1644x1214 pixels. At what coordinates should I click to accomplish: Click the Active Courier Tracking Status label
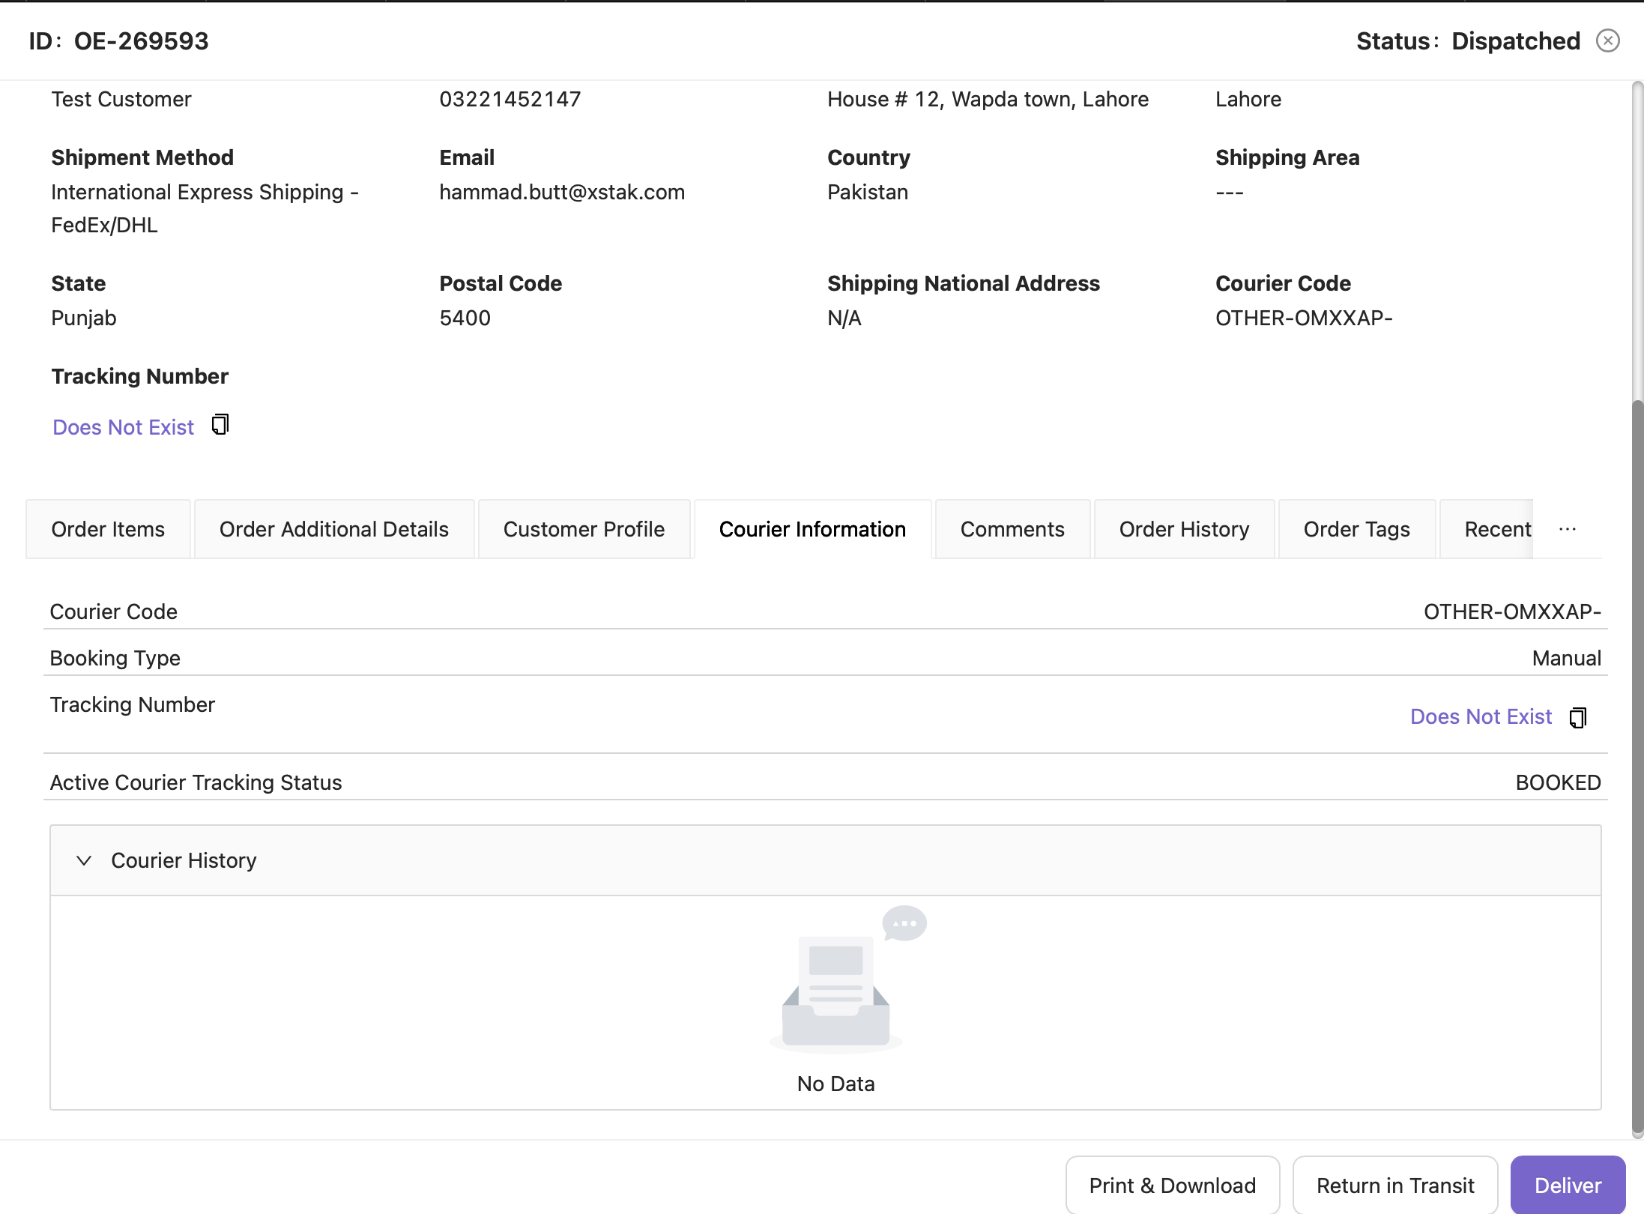point(196,782)
